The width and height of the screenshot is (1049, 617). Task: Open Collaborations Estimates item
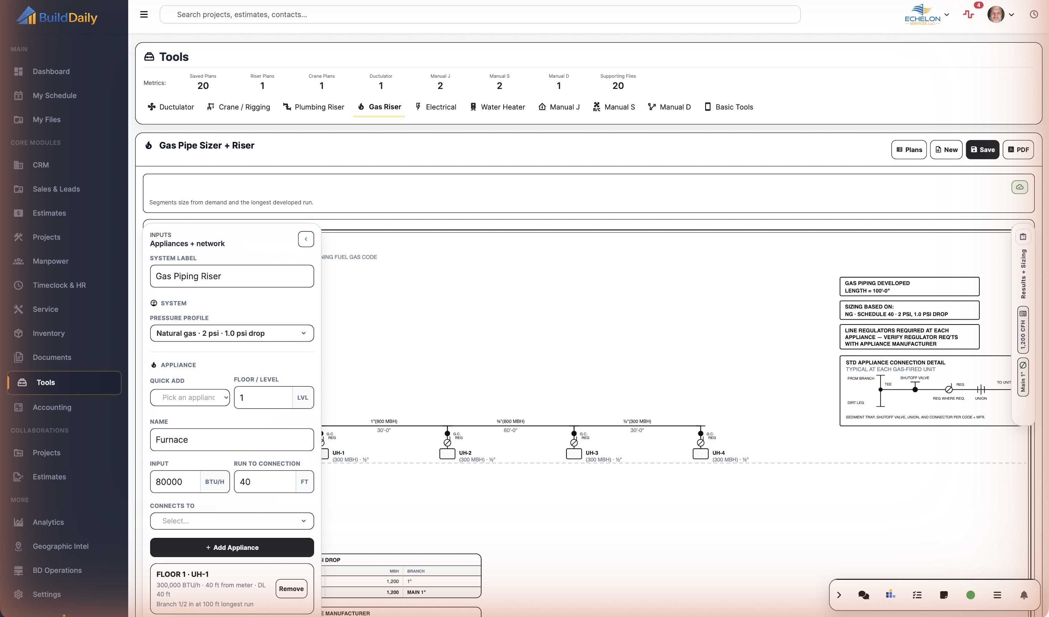click(x=64, y=477)
